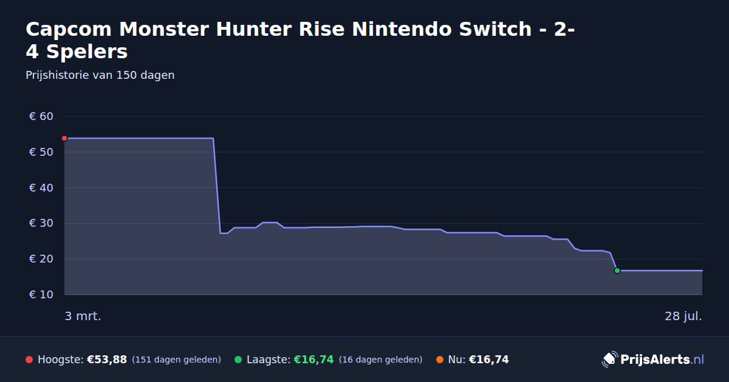Screen dimensions: 729x382
Task: Open the PrijsAlerts.nl brand link
Action: coord(653,359)
